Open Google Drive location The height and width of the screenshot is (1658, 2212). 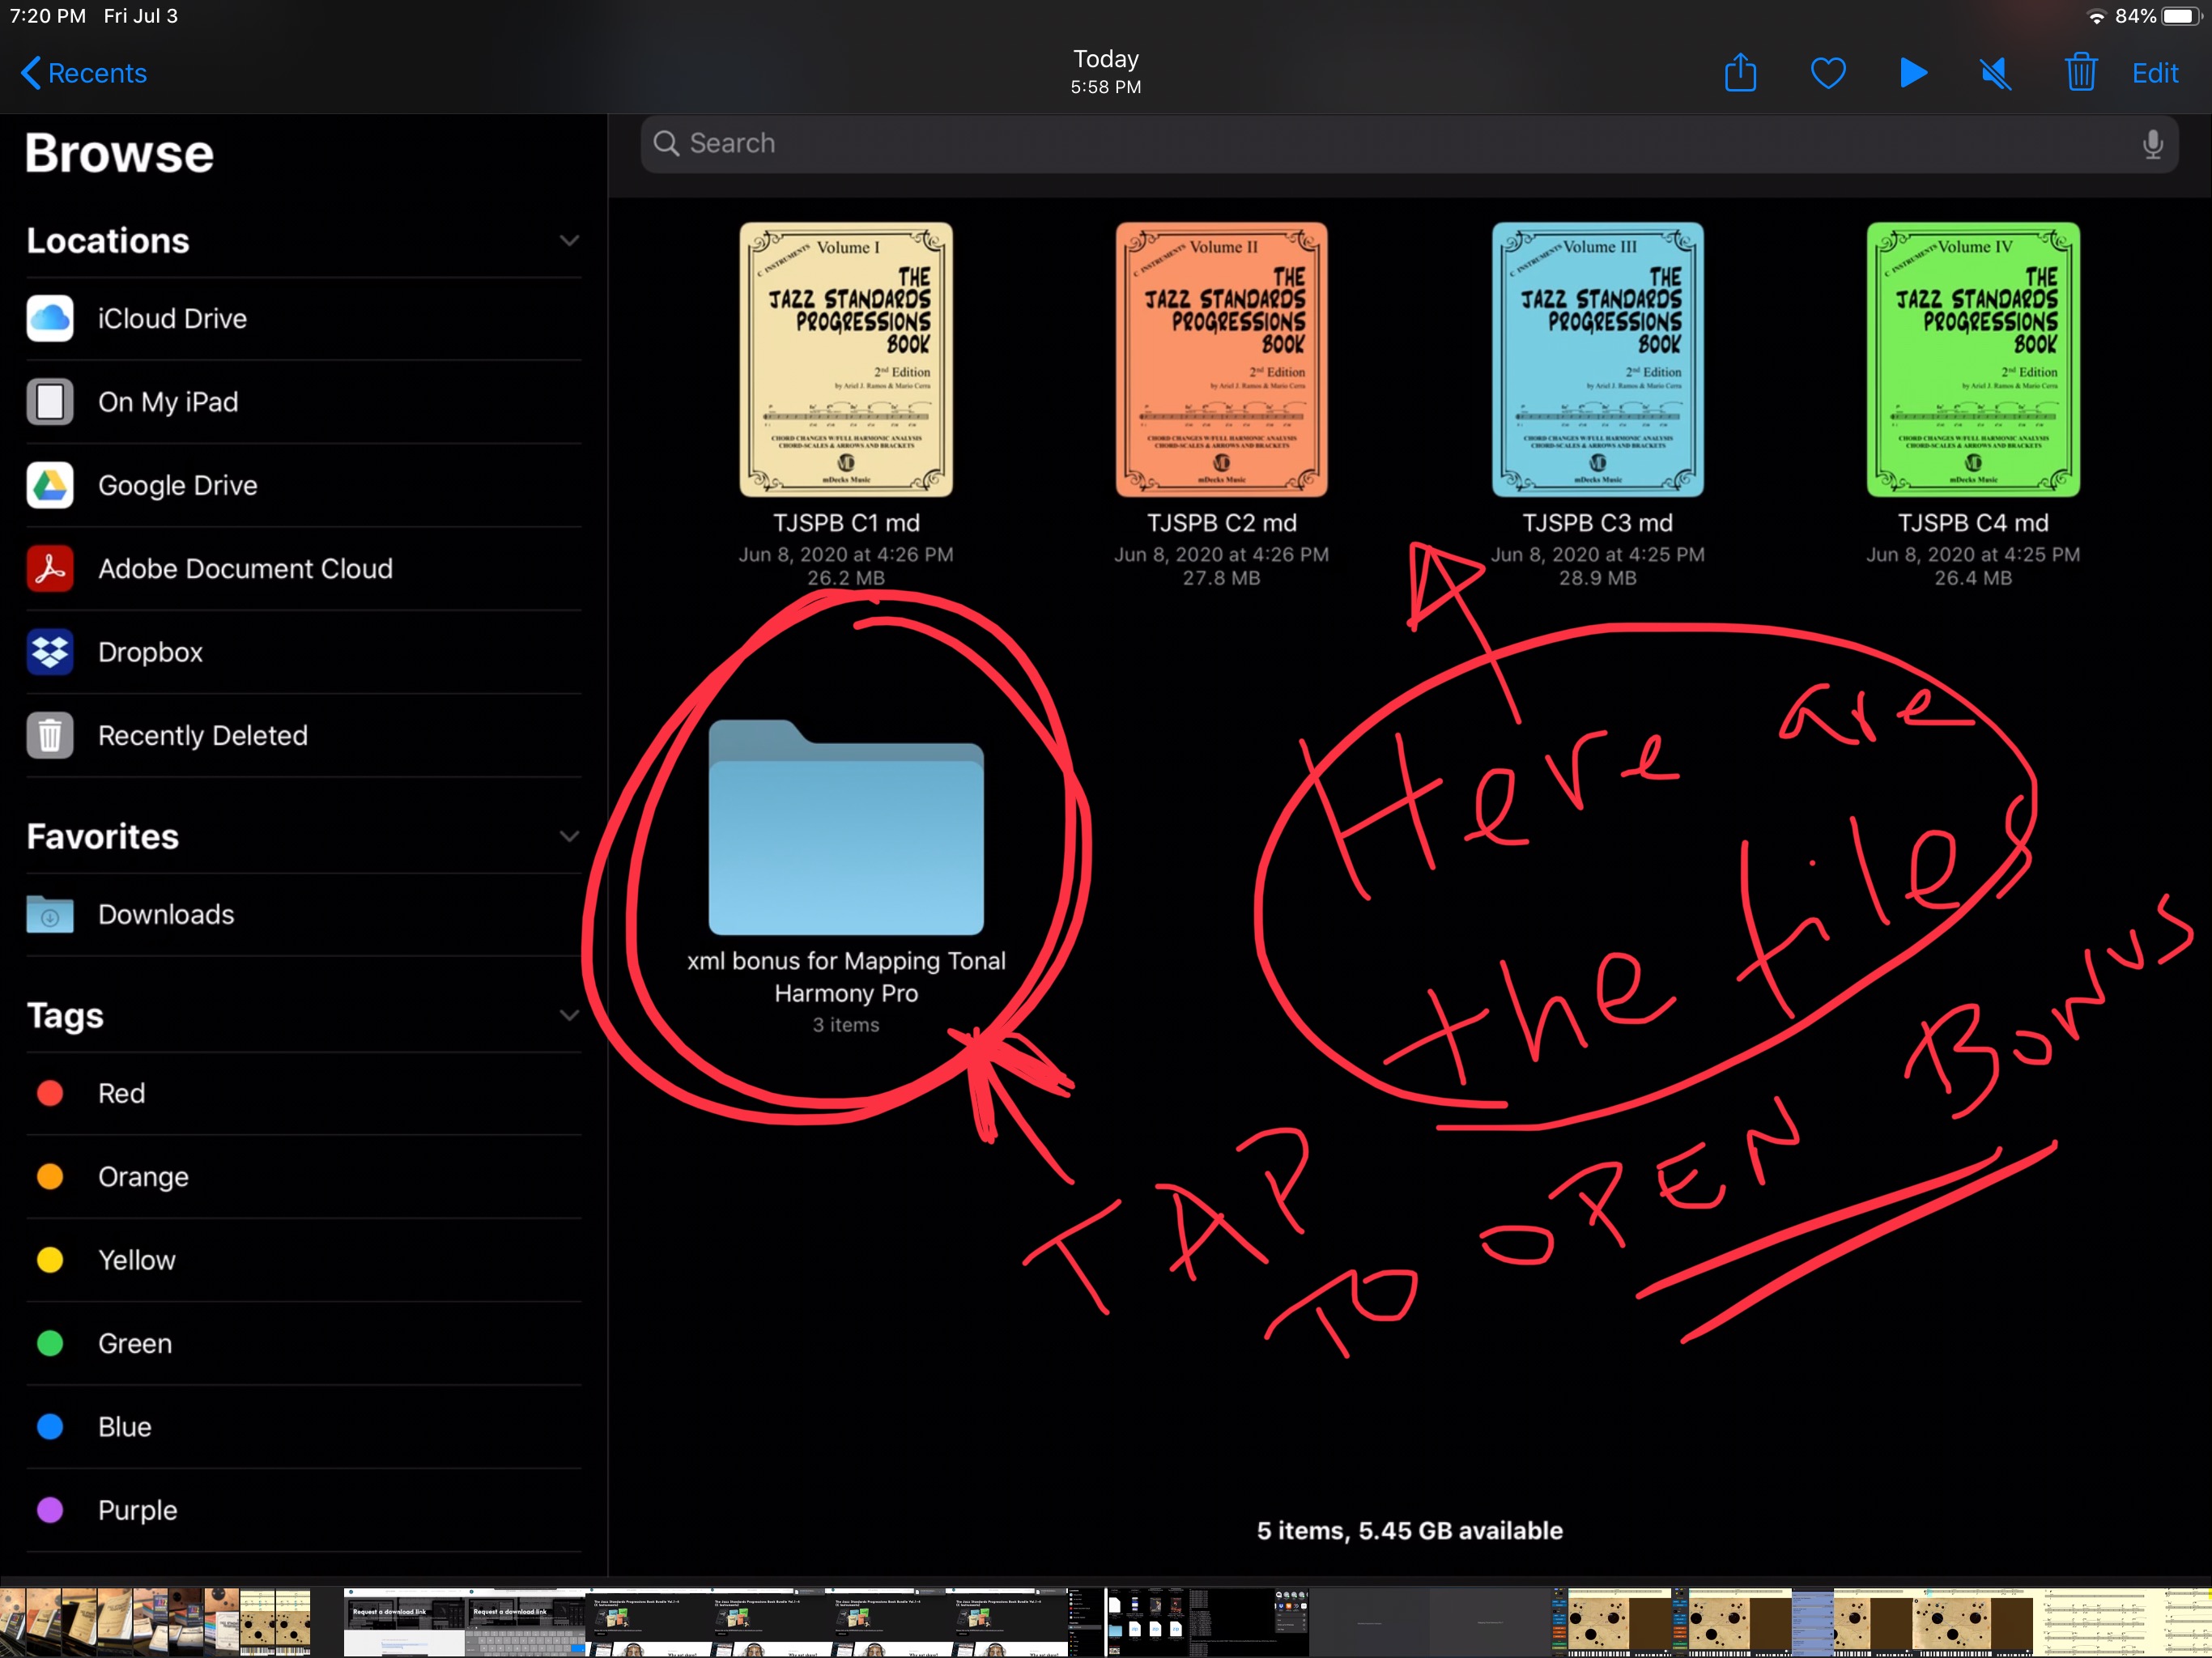tap(304, 485)
